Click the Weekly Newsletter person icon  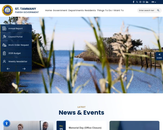tap(4, 61)
